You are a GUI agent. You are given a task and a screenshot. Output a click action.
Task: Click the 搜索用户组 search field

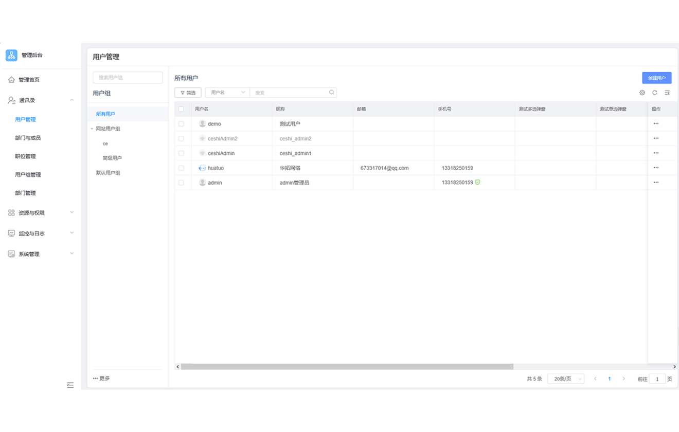point(128,78)
